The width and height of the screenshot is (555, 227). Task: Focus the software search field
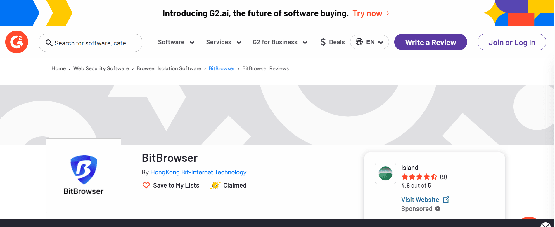click(90, 43)
